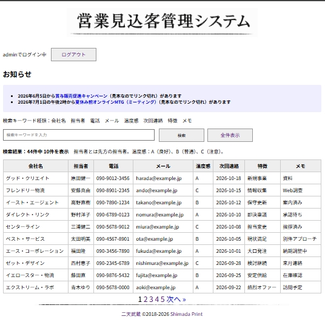Click phone number 090-5678-9012
Screen dimensions: 325x328
tap(113, 227)
